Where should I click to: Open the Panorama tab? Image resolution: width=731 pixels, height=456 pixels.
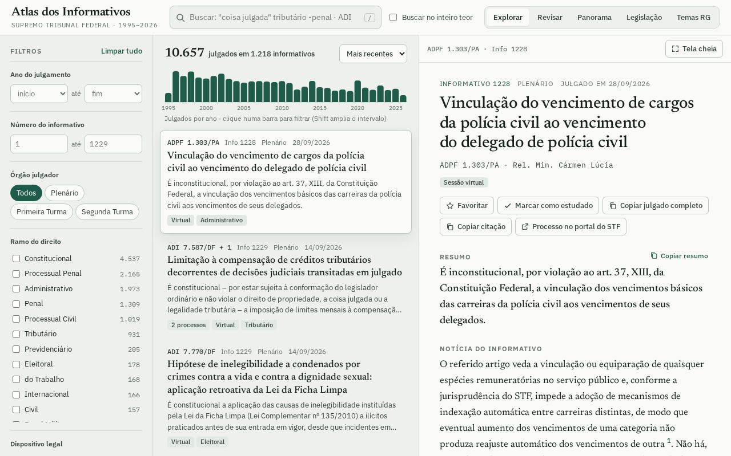point(595,18)
